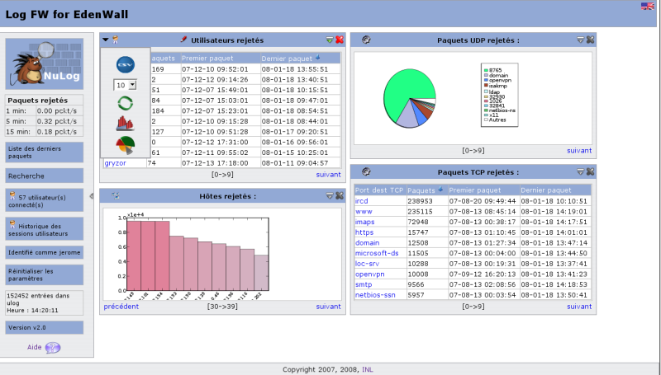Open the ircd TCP port link
The width and height of the screenshot is (661, 375).
coord(361,201)
